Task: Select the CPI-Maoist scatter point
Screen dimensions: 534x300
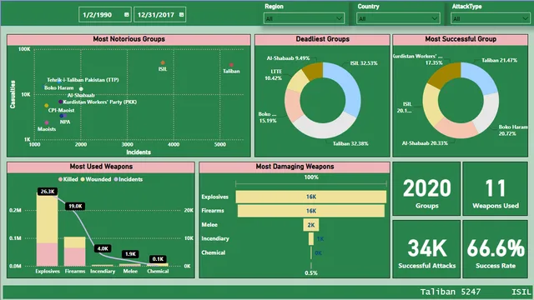Action: [x=47, y=106]
